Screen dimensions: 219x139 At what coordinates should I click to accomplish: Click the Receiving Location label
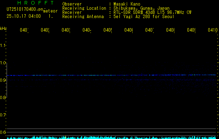[84, 8]
